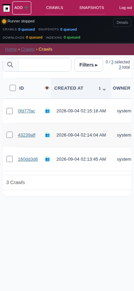Click the eye visibility column icon
This screenshot has width=134, height=291.
(x=47, y=88)
